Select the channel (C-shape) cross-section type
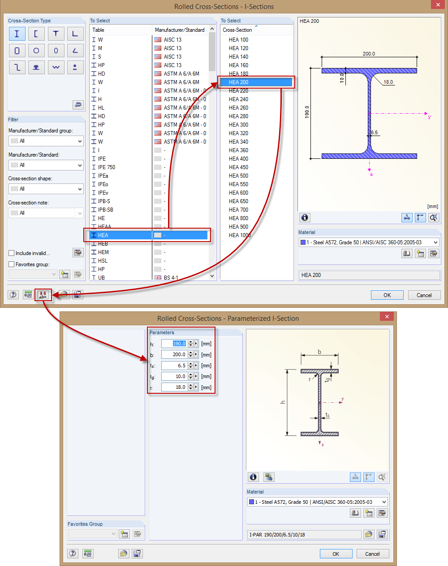 click(x=36, y=34)
